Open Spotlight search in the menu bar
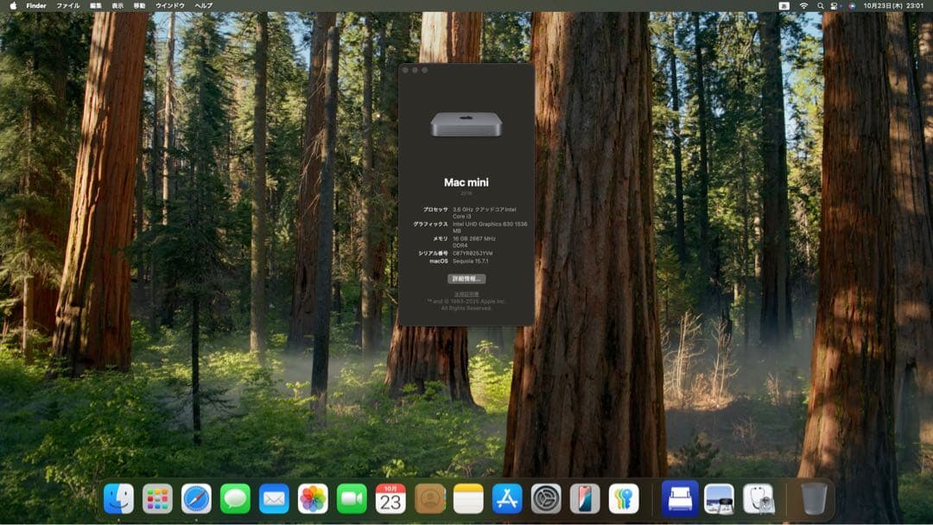This screenshot has height=525, width=933. (819, 6)
